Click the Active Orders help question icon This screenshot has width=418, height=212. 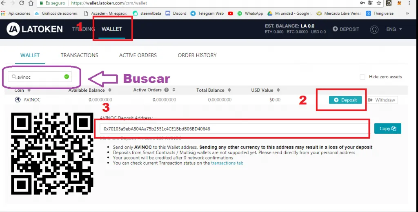tap(167, 90)
